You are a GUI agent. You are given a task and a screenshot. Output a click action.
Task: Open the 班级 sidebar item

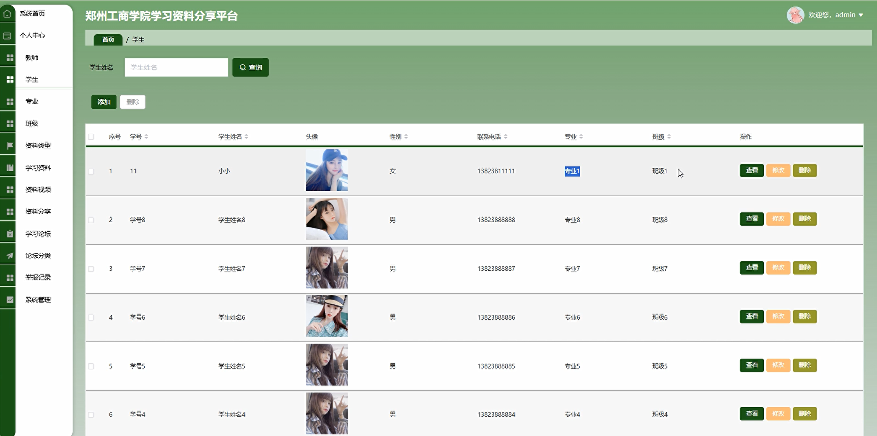pos(32,123)
